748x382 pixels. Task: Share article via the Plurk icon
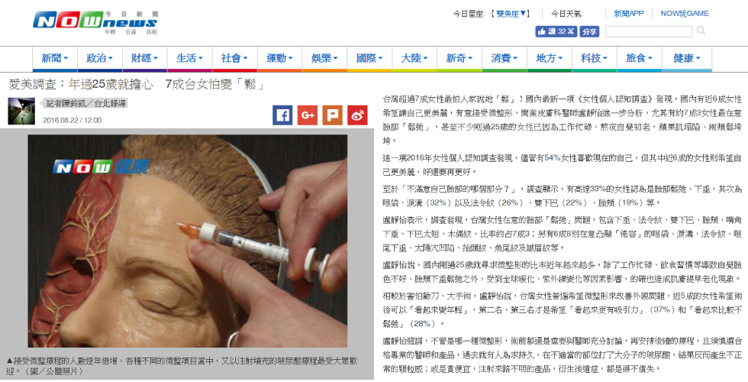(x=332, y=115)
